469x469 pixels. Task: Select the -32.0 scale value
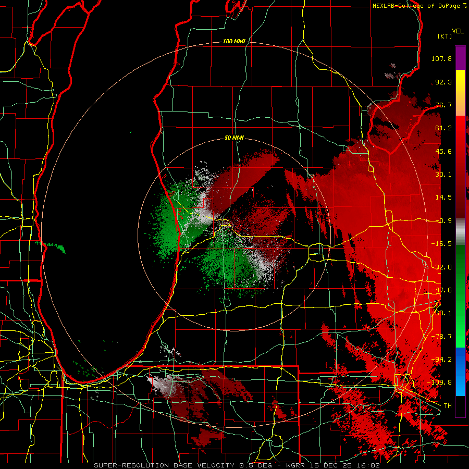coord(441,267)
